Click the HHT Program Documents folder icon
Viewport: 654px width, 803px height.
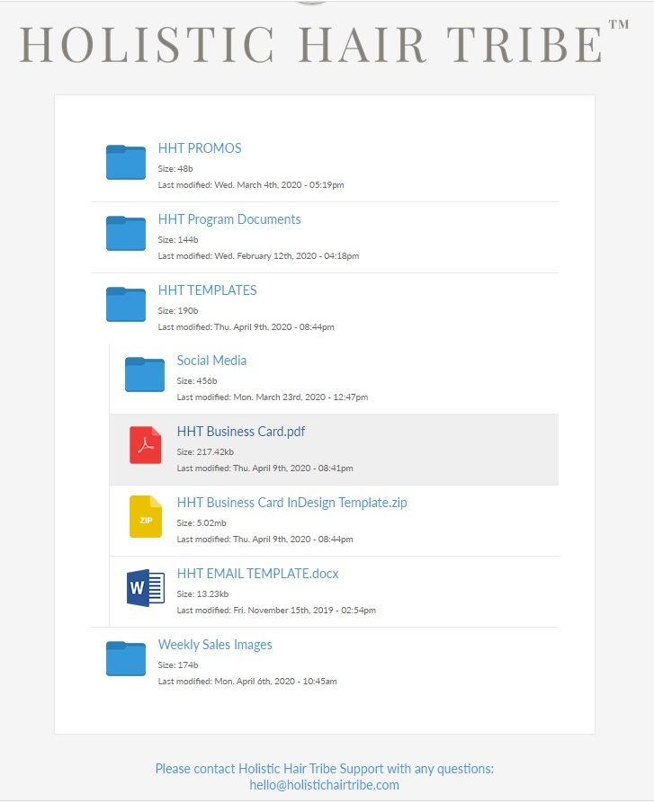coord(126,234)
